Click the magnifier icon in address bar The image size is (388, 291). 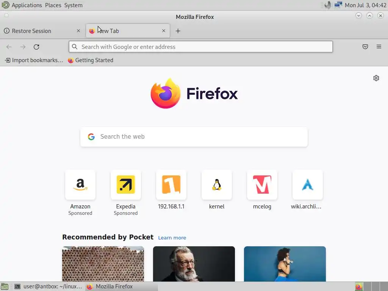75,47
